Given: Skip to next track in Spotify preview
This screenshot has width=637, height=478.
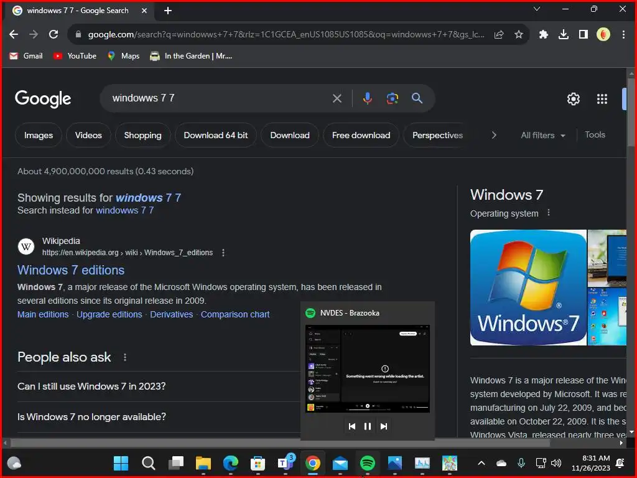Looking at the screenshot, I should point(383,426).
